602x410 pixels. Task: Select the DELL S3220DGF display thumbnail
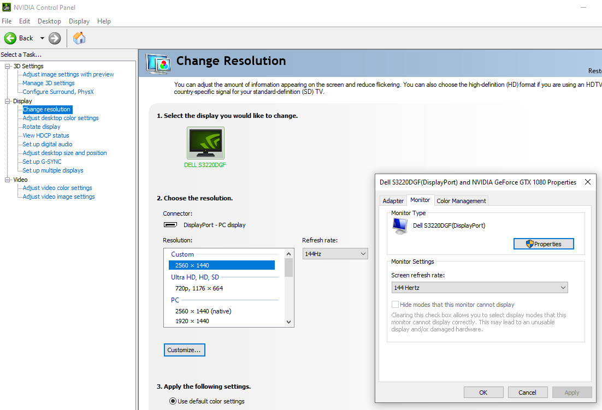[x=205, y=142]
